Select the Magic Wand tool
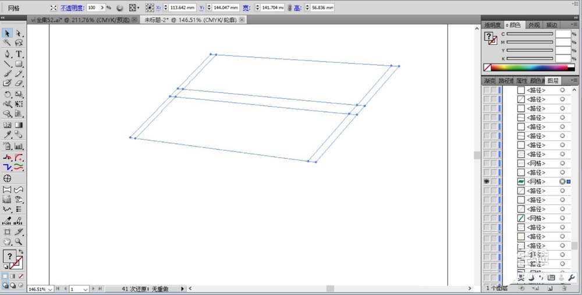The width and height of the screenshot is (582, 295). click(7, 42)
